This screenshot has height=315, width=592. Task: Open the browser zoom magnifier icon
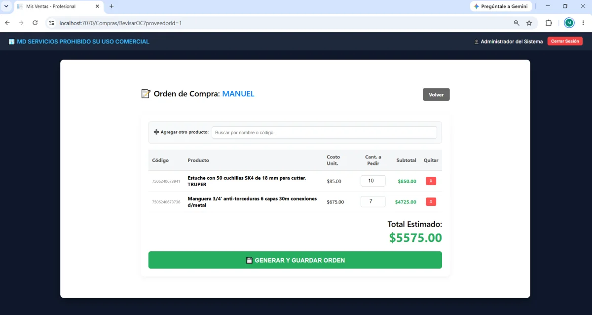pos(517,23)
